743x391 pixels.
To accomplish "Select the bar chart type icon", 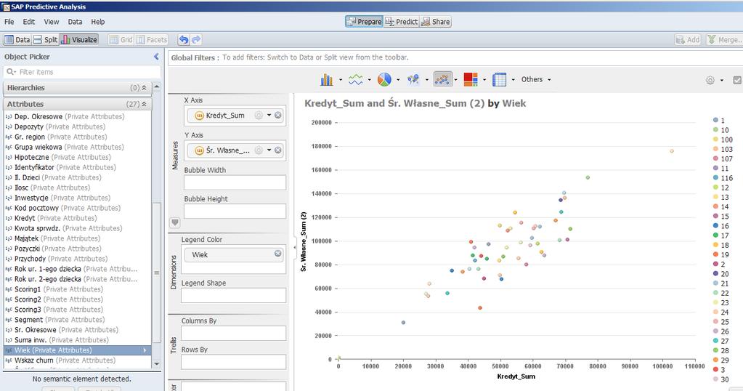I will [x=327, y=80].
